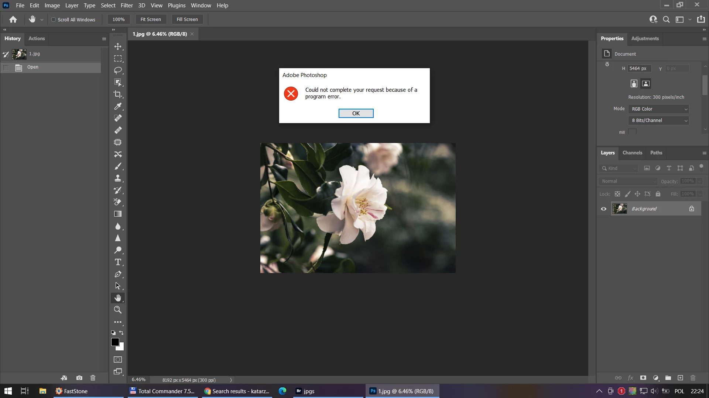Select the Zoom tool in toolbar
The width and height of the screenshot is (709, 398).
pos(118,310)
